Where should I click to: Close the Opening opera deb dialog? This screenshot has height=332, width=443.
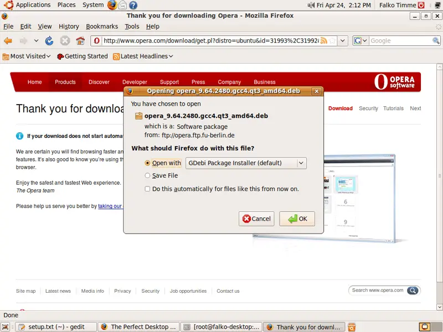point(316,91)
